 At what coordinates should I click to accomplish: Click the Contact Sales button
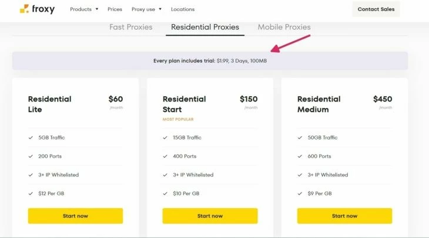click(376, 9)
